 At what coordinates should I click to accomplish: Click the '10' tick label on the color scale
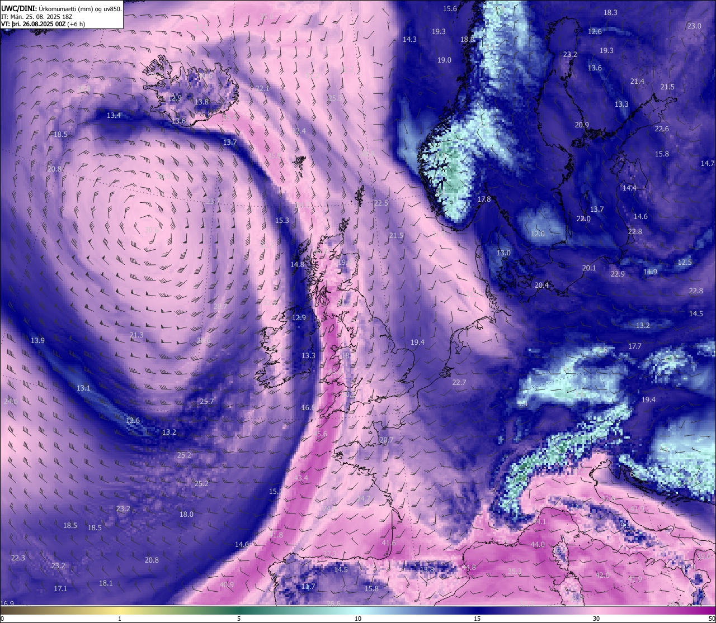[x=358, y=619]
